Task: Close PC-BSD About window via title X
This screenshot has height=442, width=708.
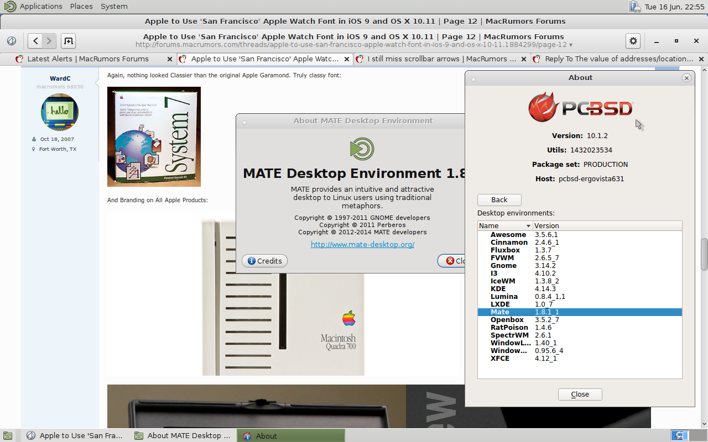Action: point(686,78)
